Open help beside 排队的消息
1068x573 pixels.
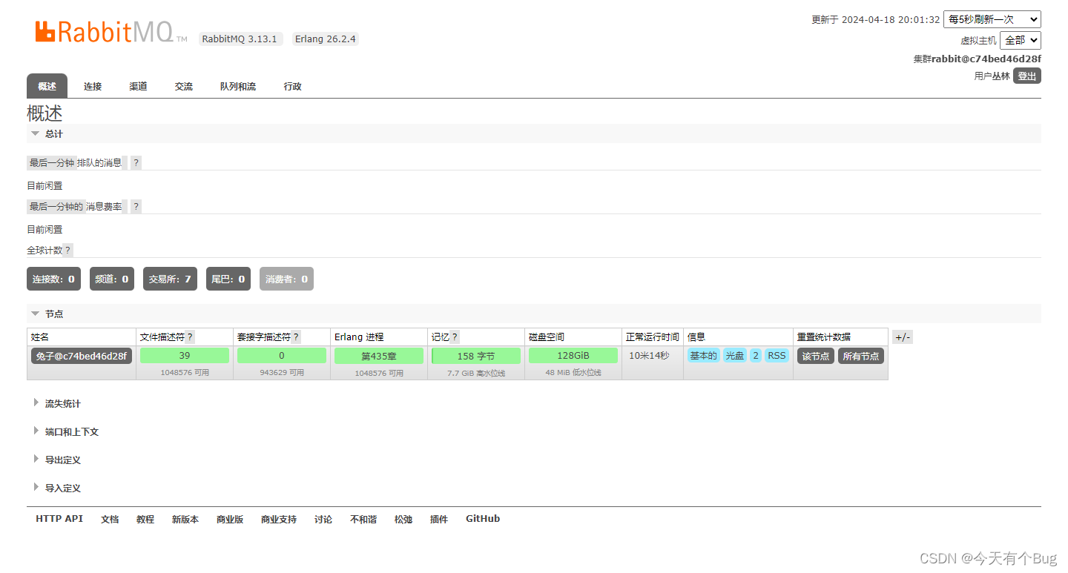(136, 162)
